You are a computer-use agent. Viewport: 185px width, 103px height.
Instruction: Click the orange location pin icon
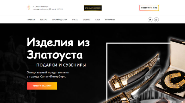tap(29, 8)
